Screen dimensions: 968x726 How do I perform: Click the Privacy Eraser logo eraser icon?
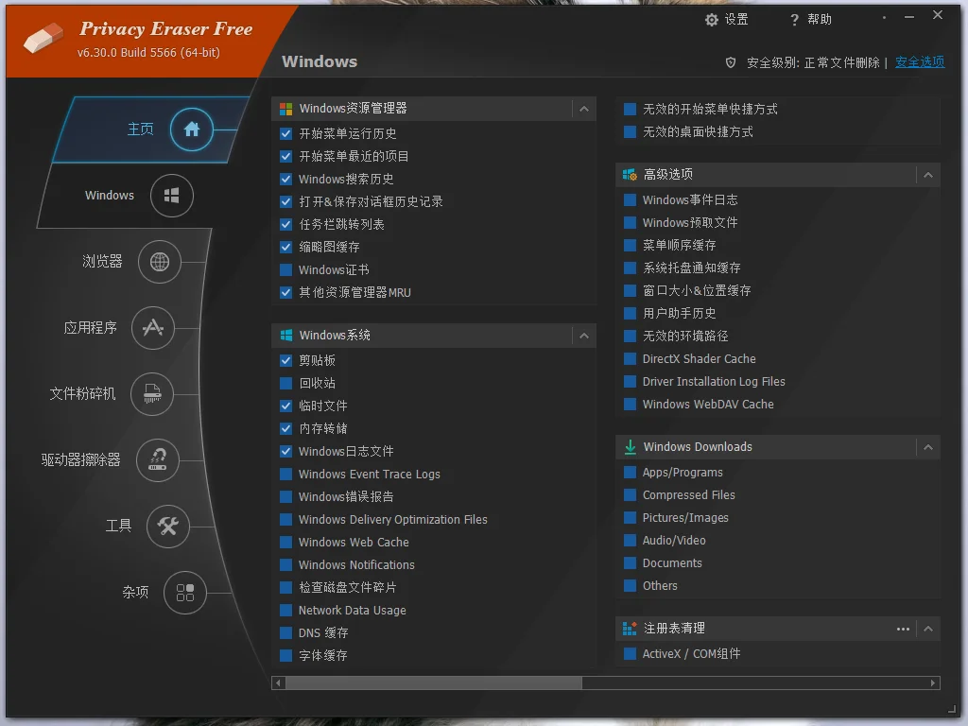[43, 38]
